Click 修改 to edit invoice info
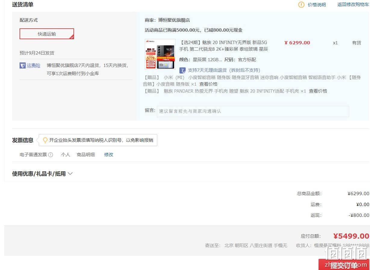The height and width of the screenshot is (270, 370). (109, 154)
